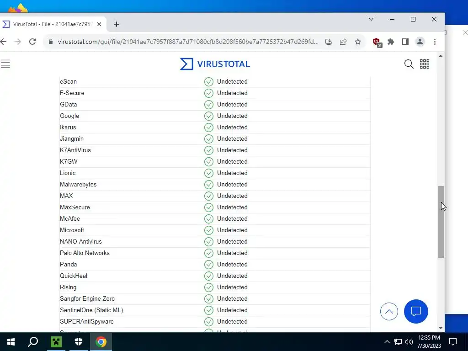
Task: Toggle the Chrome side panel
Action: pos(405,42)
